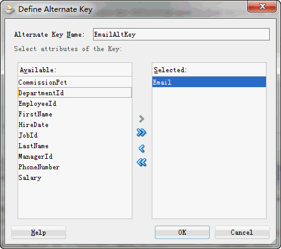Screen dimensions: 281x249
Task: Select Salary in Available list
Action: pyautogui.click(x=75, y=177)
